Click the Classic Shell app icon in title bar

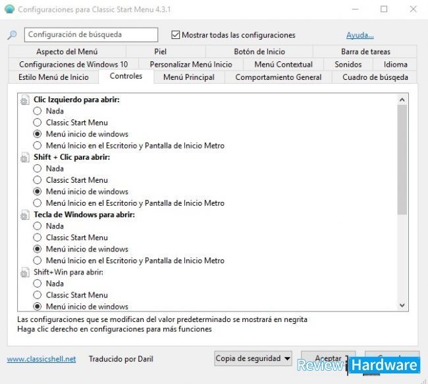coord(10,9)
